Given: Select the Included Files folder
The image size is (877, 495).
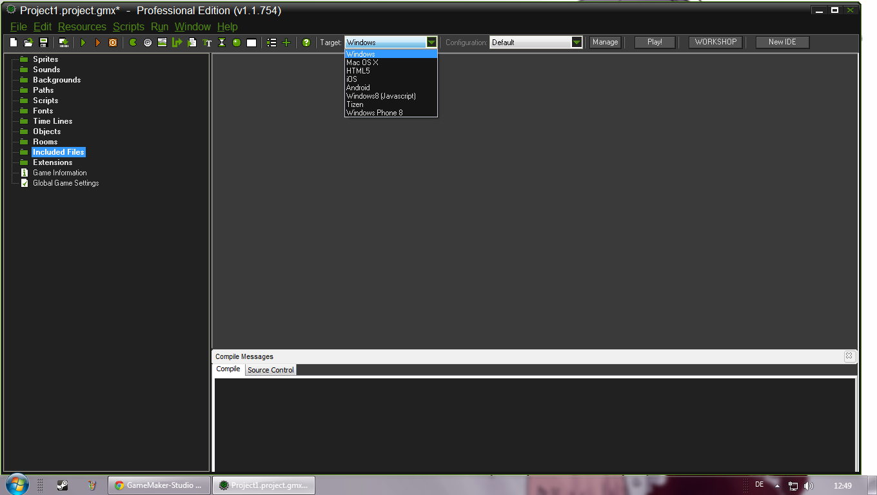Looking at the screenshot, I should 59,152.
